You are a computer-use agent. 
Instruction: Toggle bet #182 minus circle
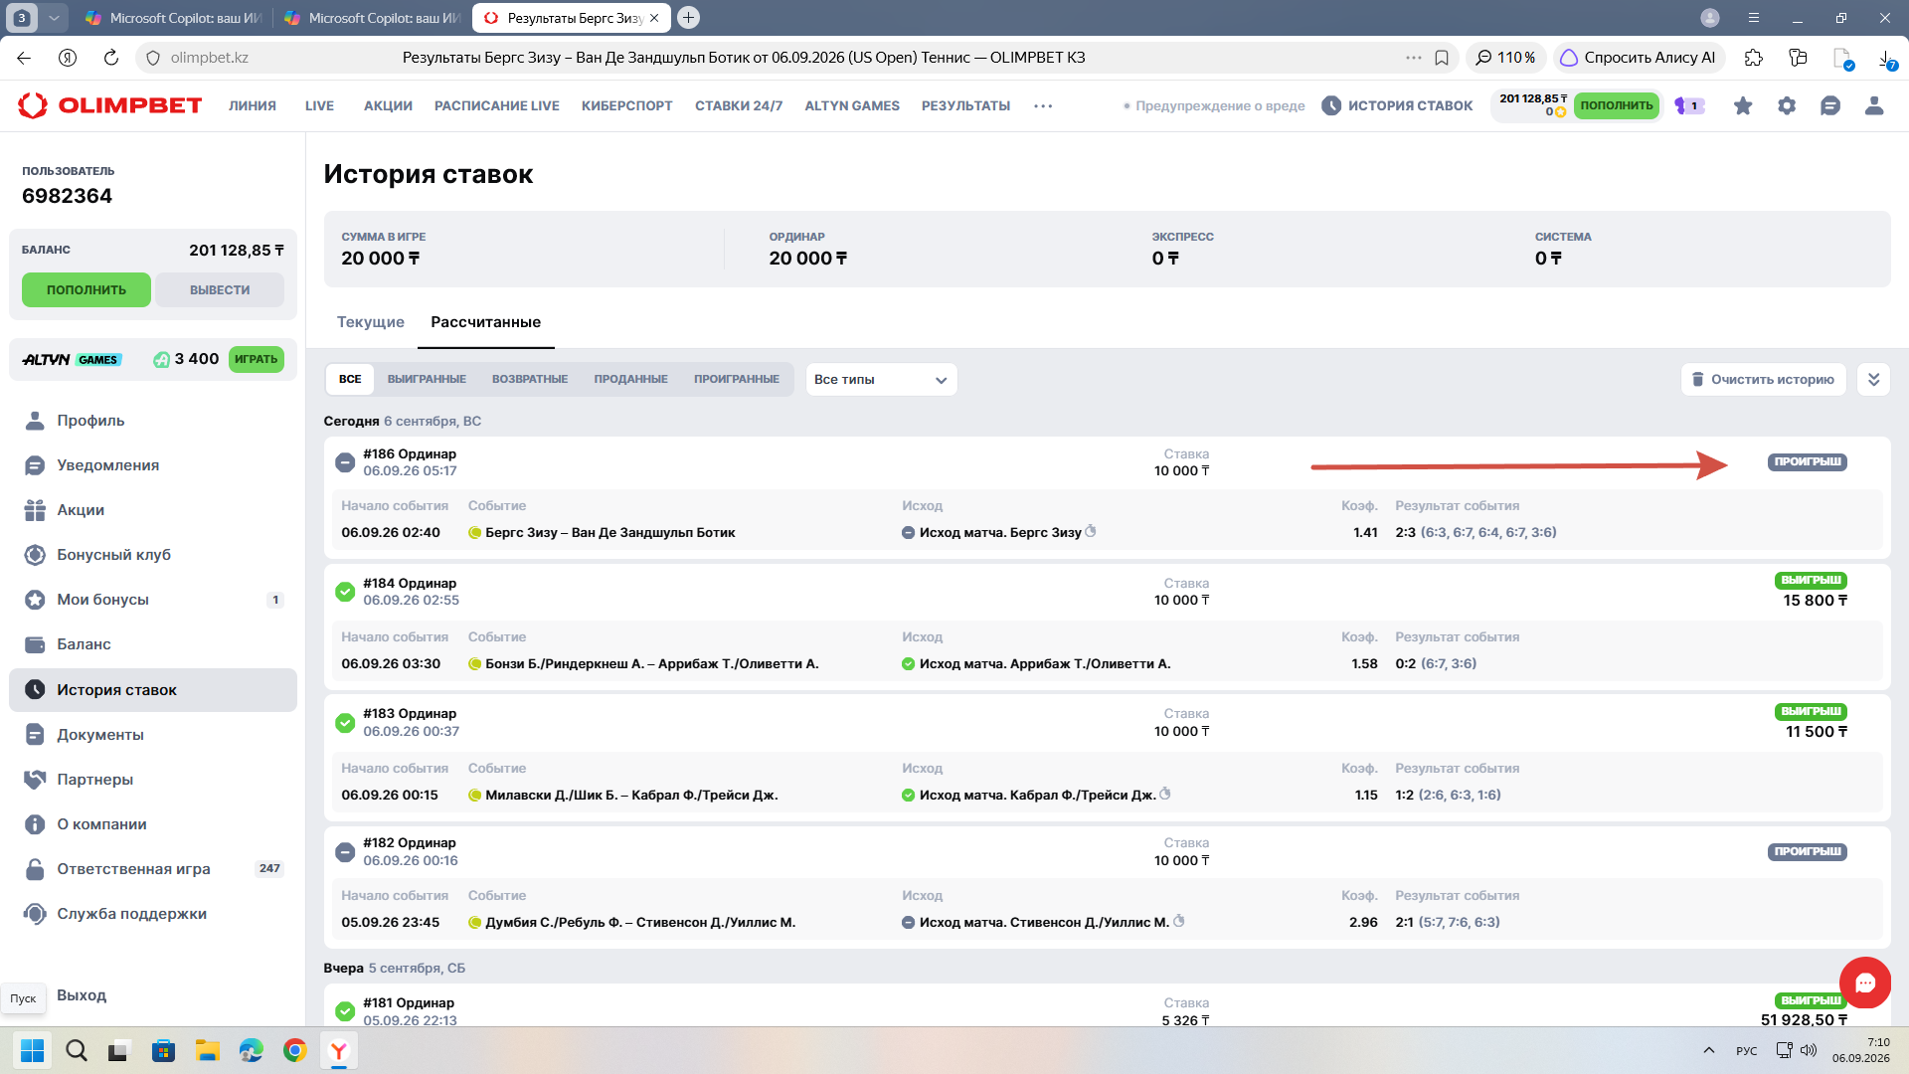(x=345, y=852)
